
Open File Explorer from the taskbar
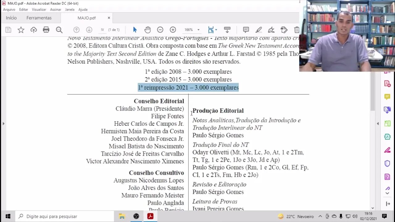click(x=122, y=216)
